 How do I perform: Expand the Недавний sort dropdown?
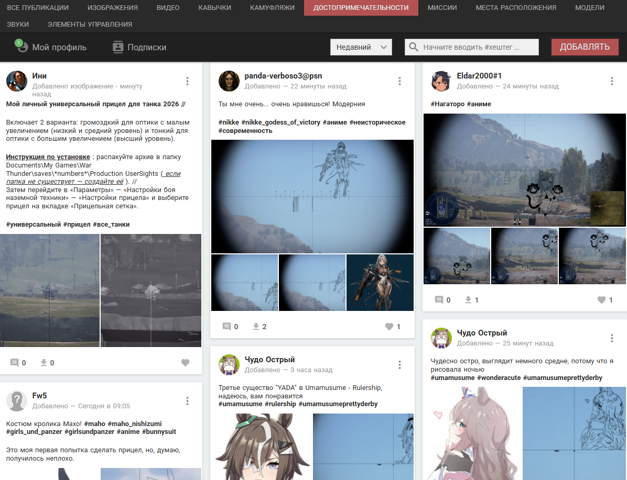pyautogui.click(x=361, y=47)
